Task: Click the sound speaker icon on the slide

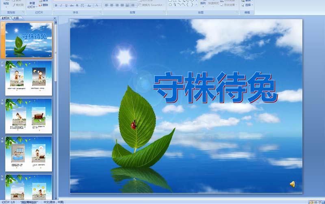Action: pos(292,184)
